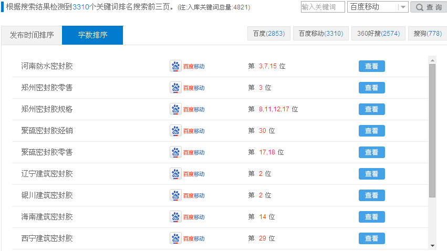This screenshot has height=251, width=447.
Task: Click ranking value 8,11,12,17
Action: tap(274, 109)
